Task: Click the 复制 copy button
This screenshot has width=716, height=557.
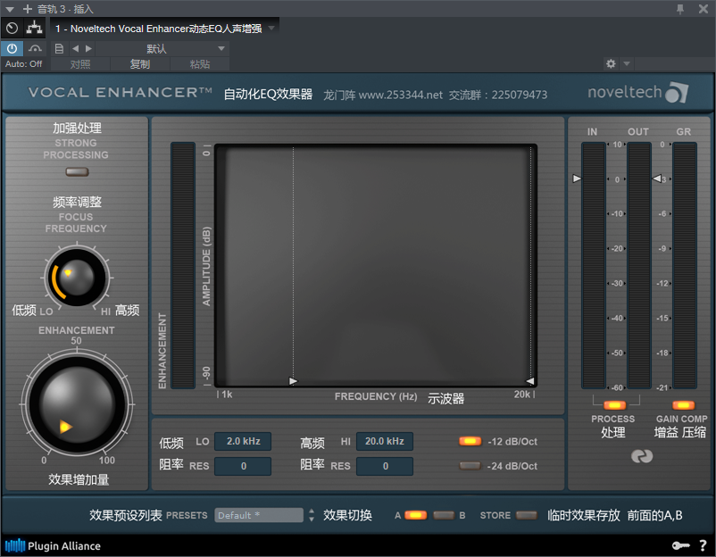Action: tap(140, 64)
